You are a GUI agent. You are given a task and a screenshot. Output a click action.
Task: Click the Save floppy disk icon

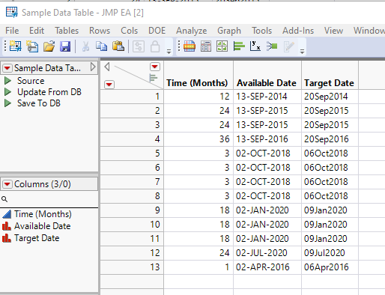(65, 46)
